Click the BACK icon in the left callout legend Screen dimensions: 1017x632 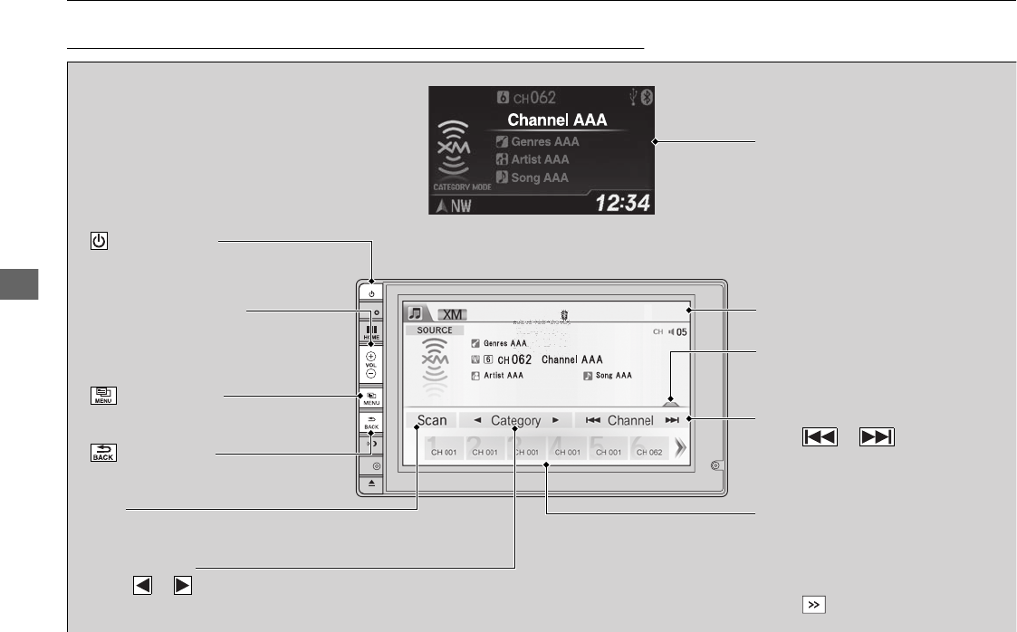(x=104, y=453)
